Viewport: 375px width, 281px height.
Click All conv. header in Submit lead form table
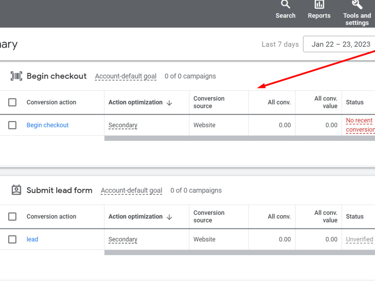coord(279,217)
